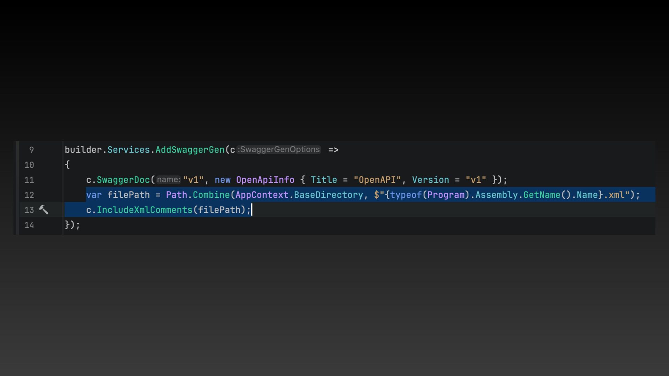Click the IncludeXmlComments method call
Screen dimensions: 669x376
[x=144, y=210]
